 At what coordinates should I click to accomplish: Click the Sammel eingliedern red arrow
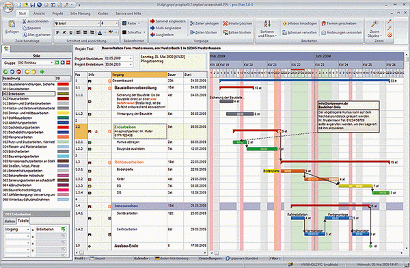152,21
